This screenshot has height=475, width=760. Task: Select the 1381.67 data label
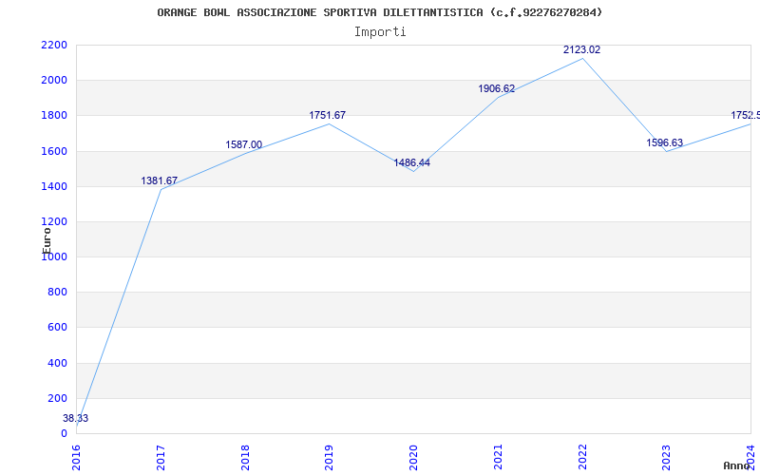pyautogui.click(x=160, y=180)
